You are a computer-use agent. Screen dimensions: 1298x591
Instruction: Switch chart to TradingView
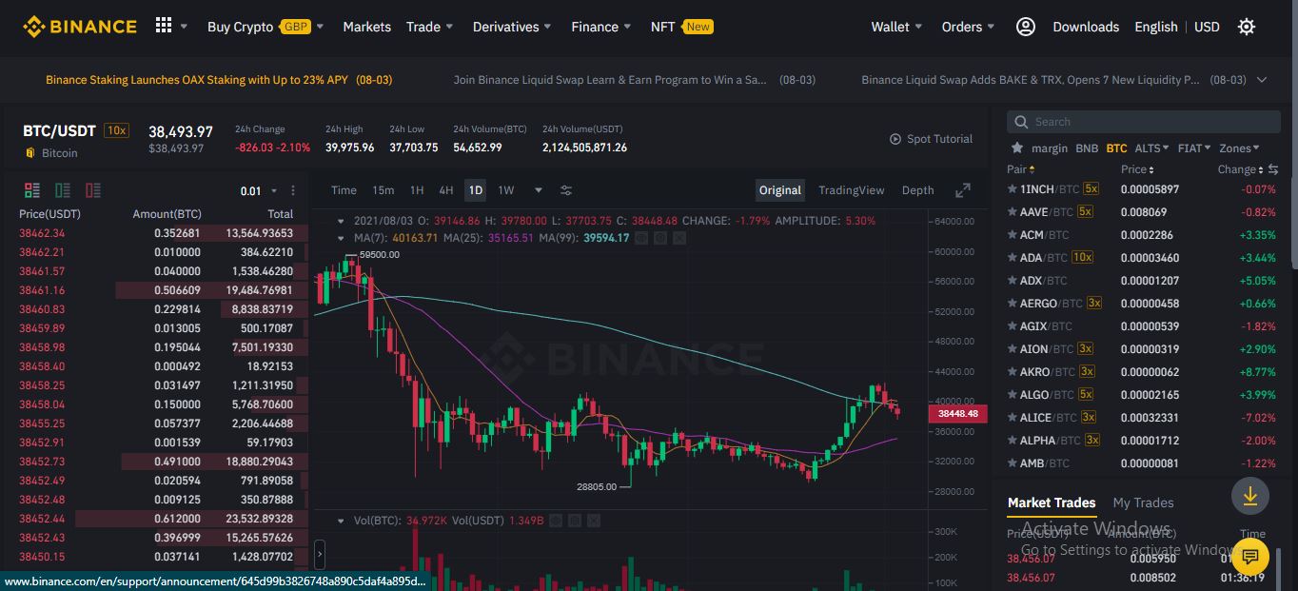pyautogui.click(x=852, y=190)
